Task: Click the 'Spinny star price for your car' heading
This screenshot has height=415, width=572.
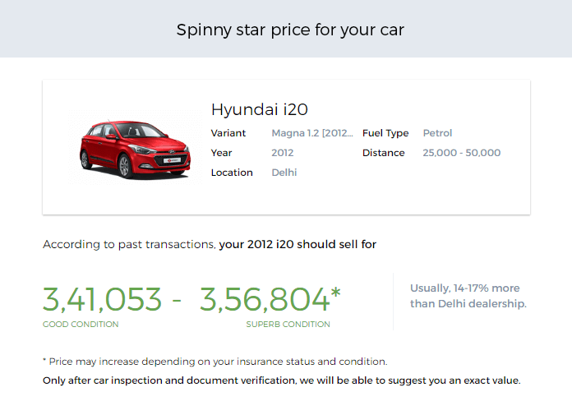Action: [x=290, y=30]
